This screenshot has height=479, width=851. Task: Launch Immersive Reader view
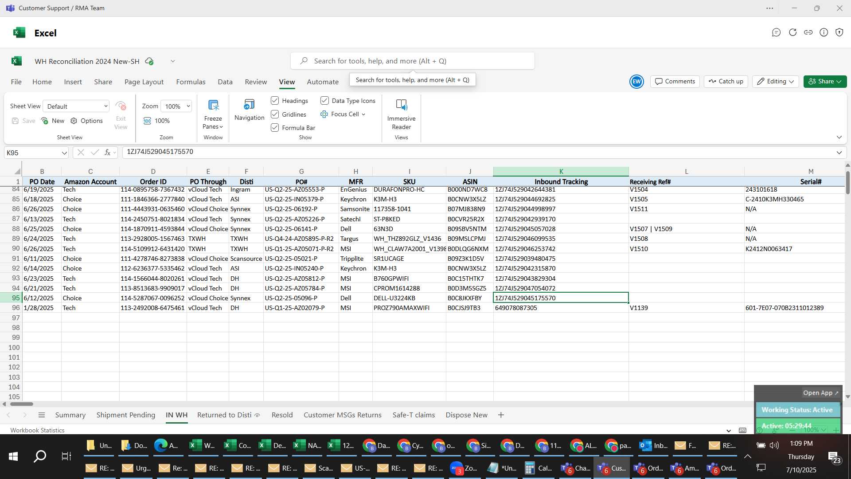coord(401,114)
